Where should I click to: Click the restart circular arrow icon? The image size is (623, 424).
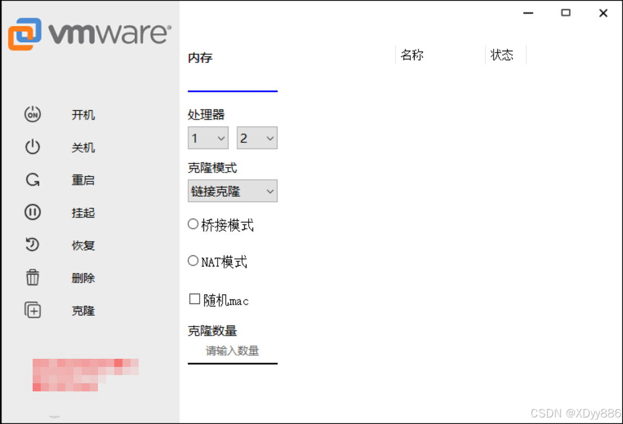(x=33, y=179)
